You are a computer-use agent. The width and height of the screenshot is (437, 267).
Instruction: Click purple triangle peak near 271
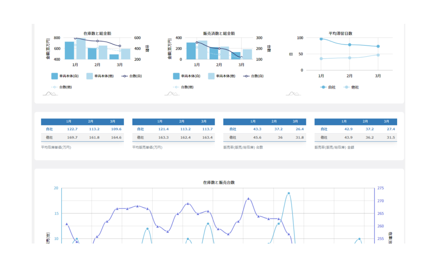click(248, 198)
